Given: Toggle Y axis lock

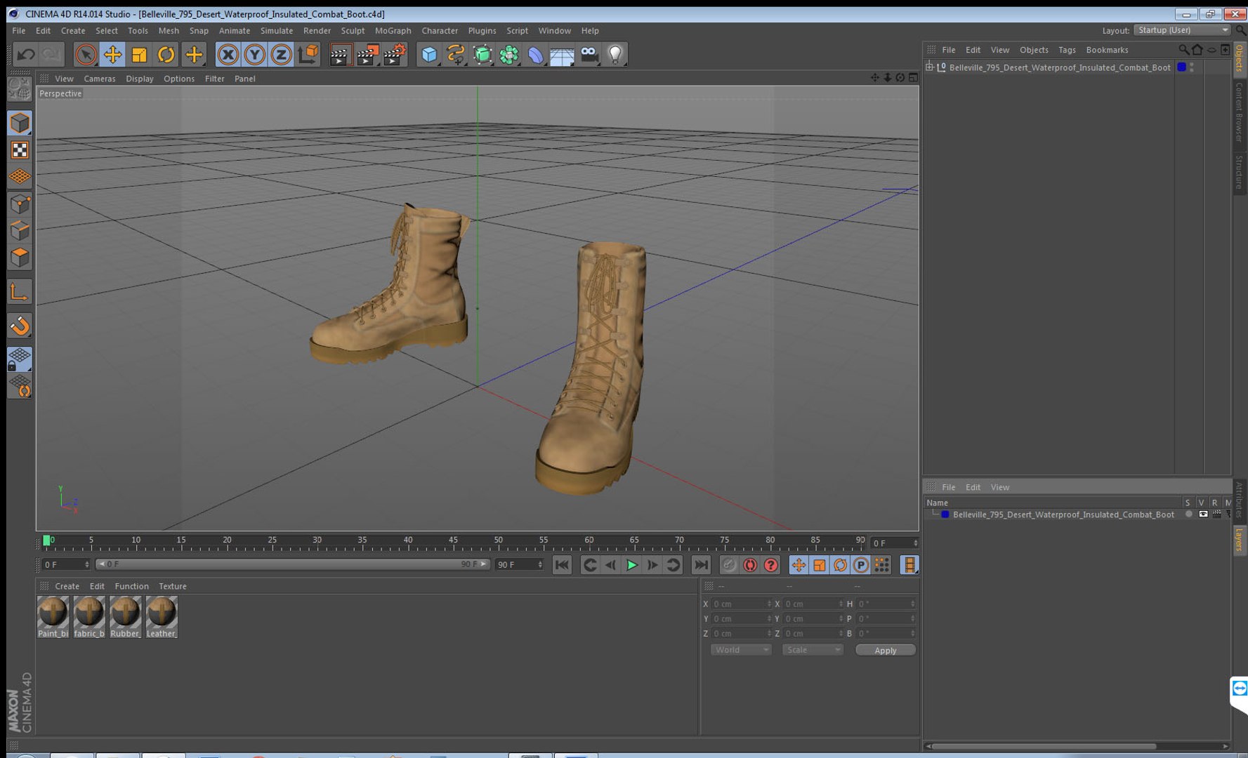Looking at the screenshot, I should point(254,54).
